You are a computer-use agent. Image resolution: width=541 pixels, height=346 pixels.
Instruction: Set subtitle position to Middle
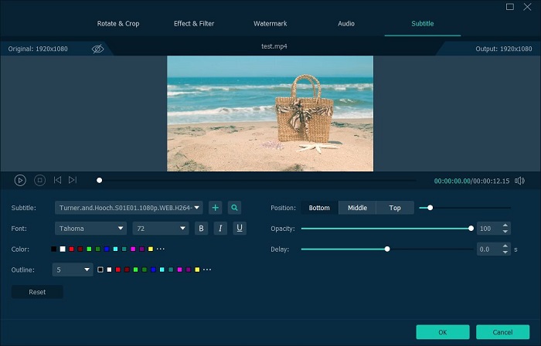[x=357, y=208]
